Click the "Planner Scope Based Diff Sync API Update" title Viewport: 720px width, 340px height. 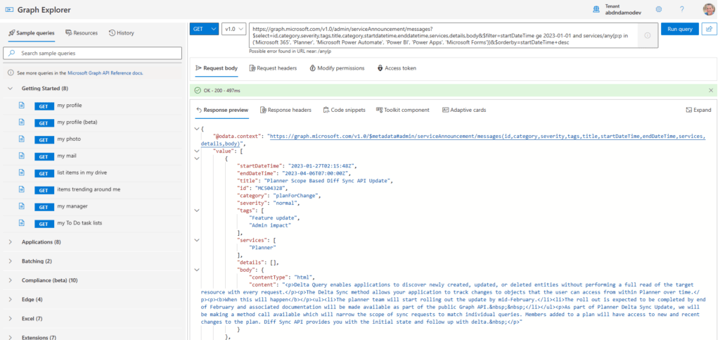point(326,181)
